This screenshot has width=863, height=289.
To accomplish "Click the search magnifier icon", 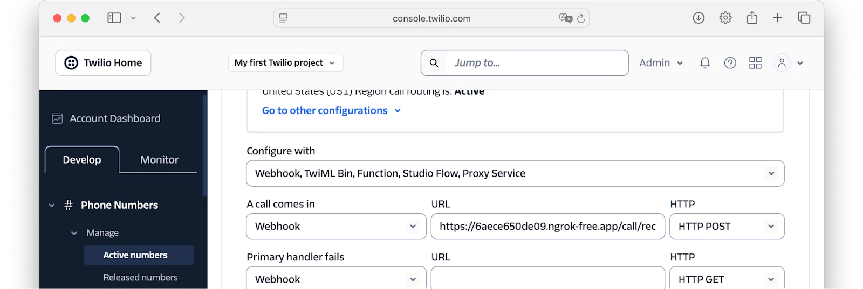I will coord(434,63).
